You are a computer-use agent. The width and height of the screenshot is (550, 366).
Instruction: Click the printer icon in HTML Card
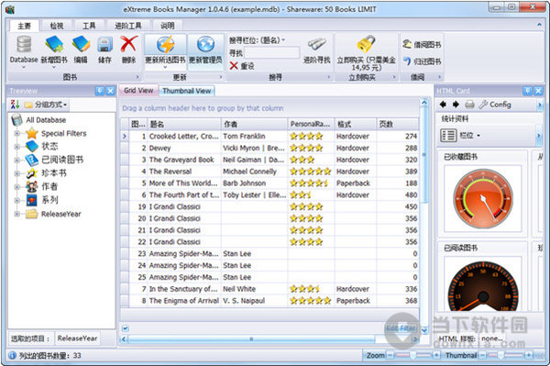coord(469,105)
